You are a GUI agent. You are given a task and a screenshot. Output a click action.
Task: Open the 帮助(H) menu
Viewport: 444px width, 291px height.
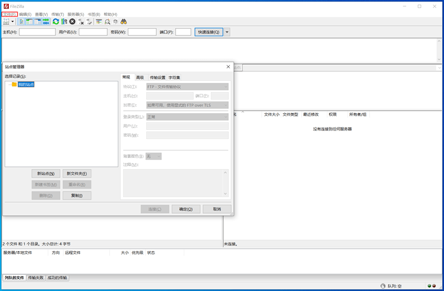(x=111, y=14)
